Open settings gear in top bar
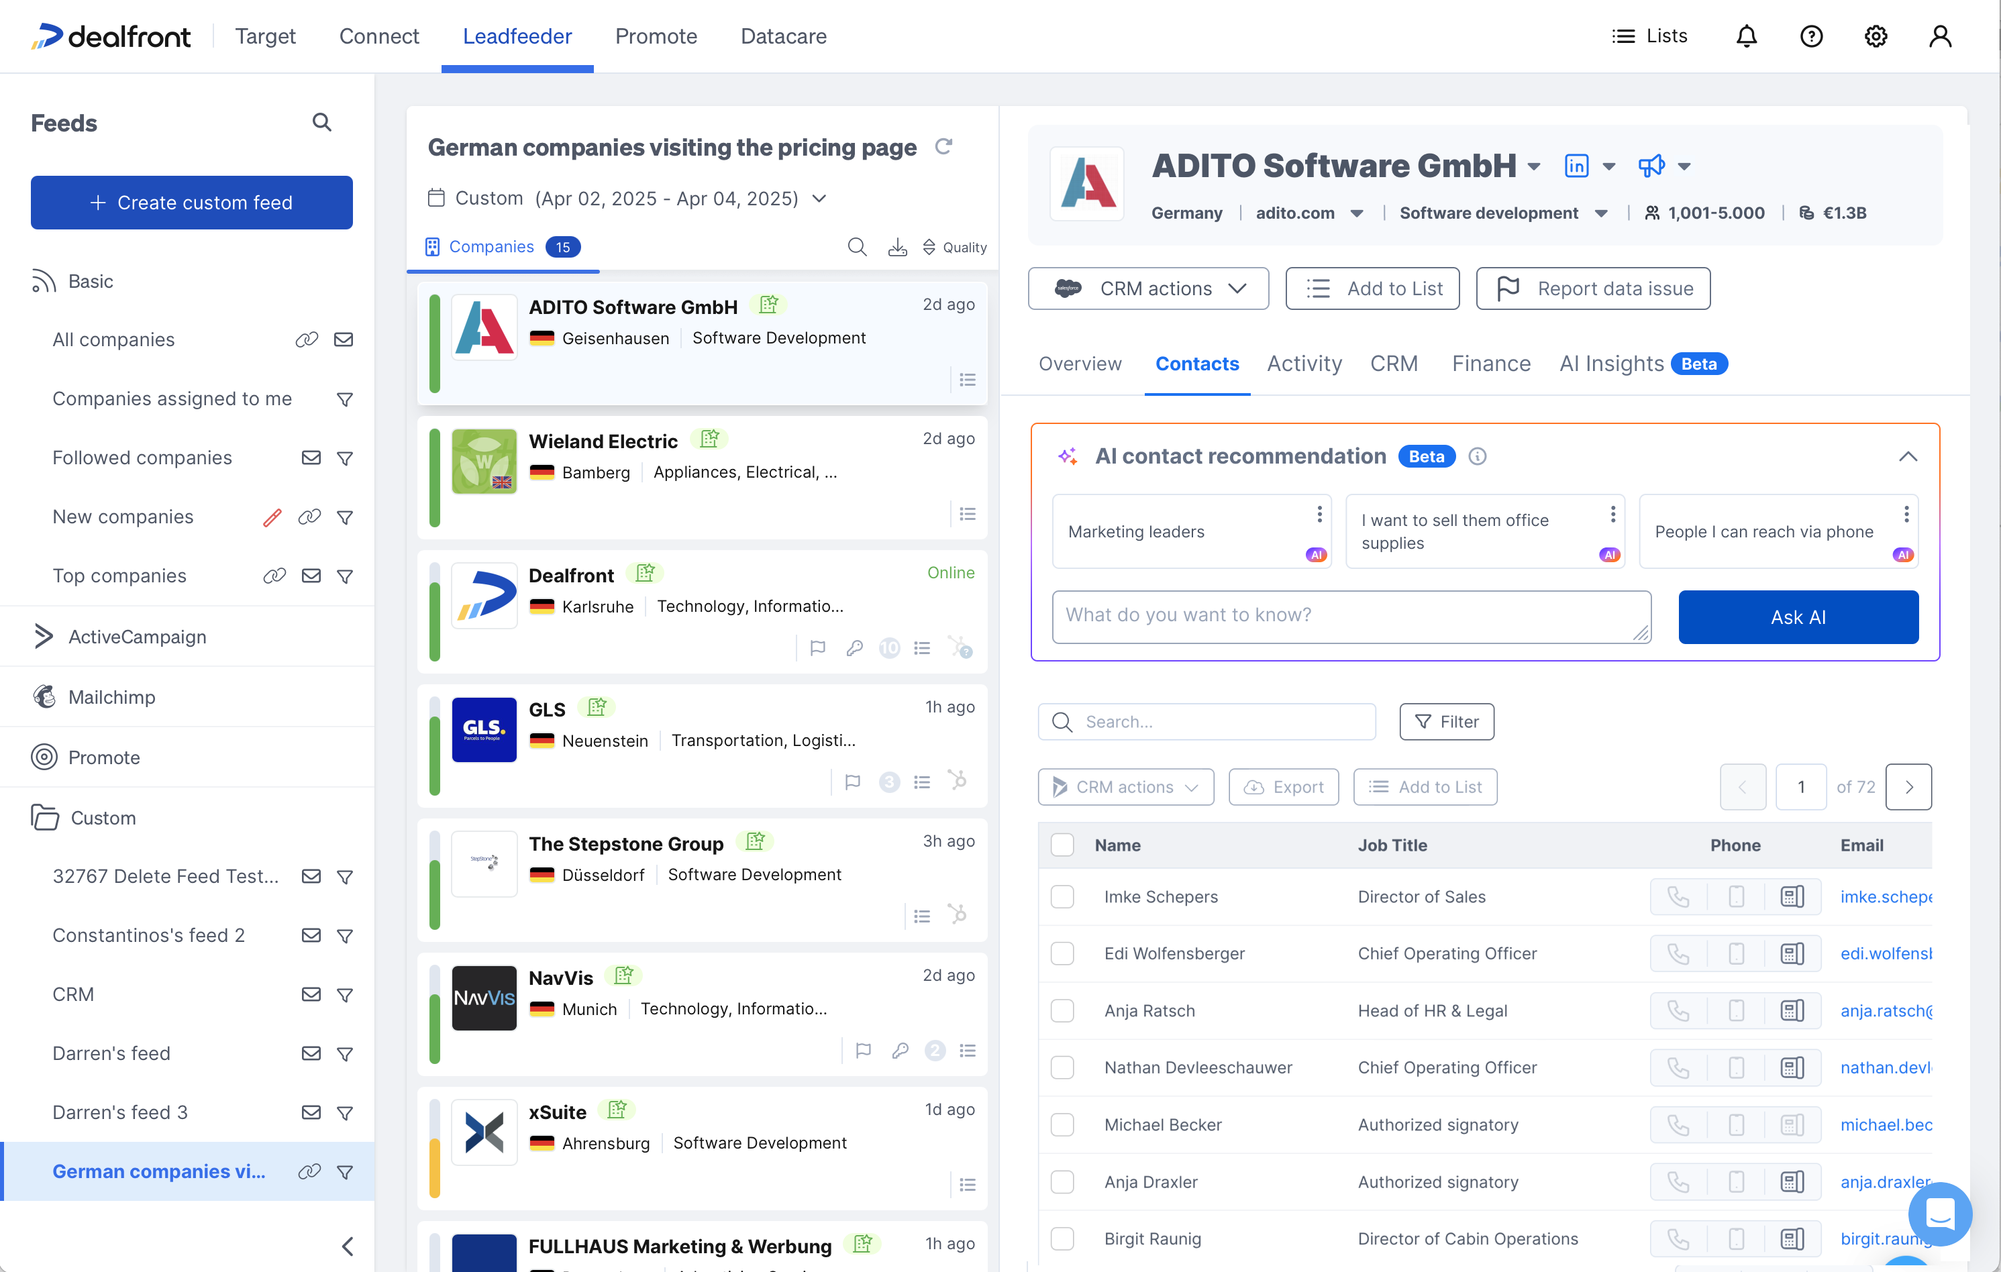 1876,36
